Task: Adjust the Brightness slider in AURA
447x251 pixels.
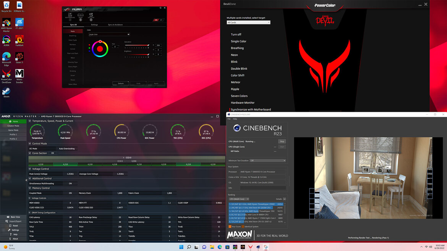Action: coord(137,55)
